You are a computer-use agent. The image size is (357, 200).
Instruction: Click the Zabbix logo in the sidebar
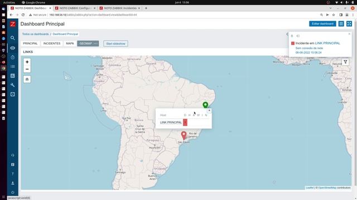coord(13,24)
